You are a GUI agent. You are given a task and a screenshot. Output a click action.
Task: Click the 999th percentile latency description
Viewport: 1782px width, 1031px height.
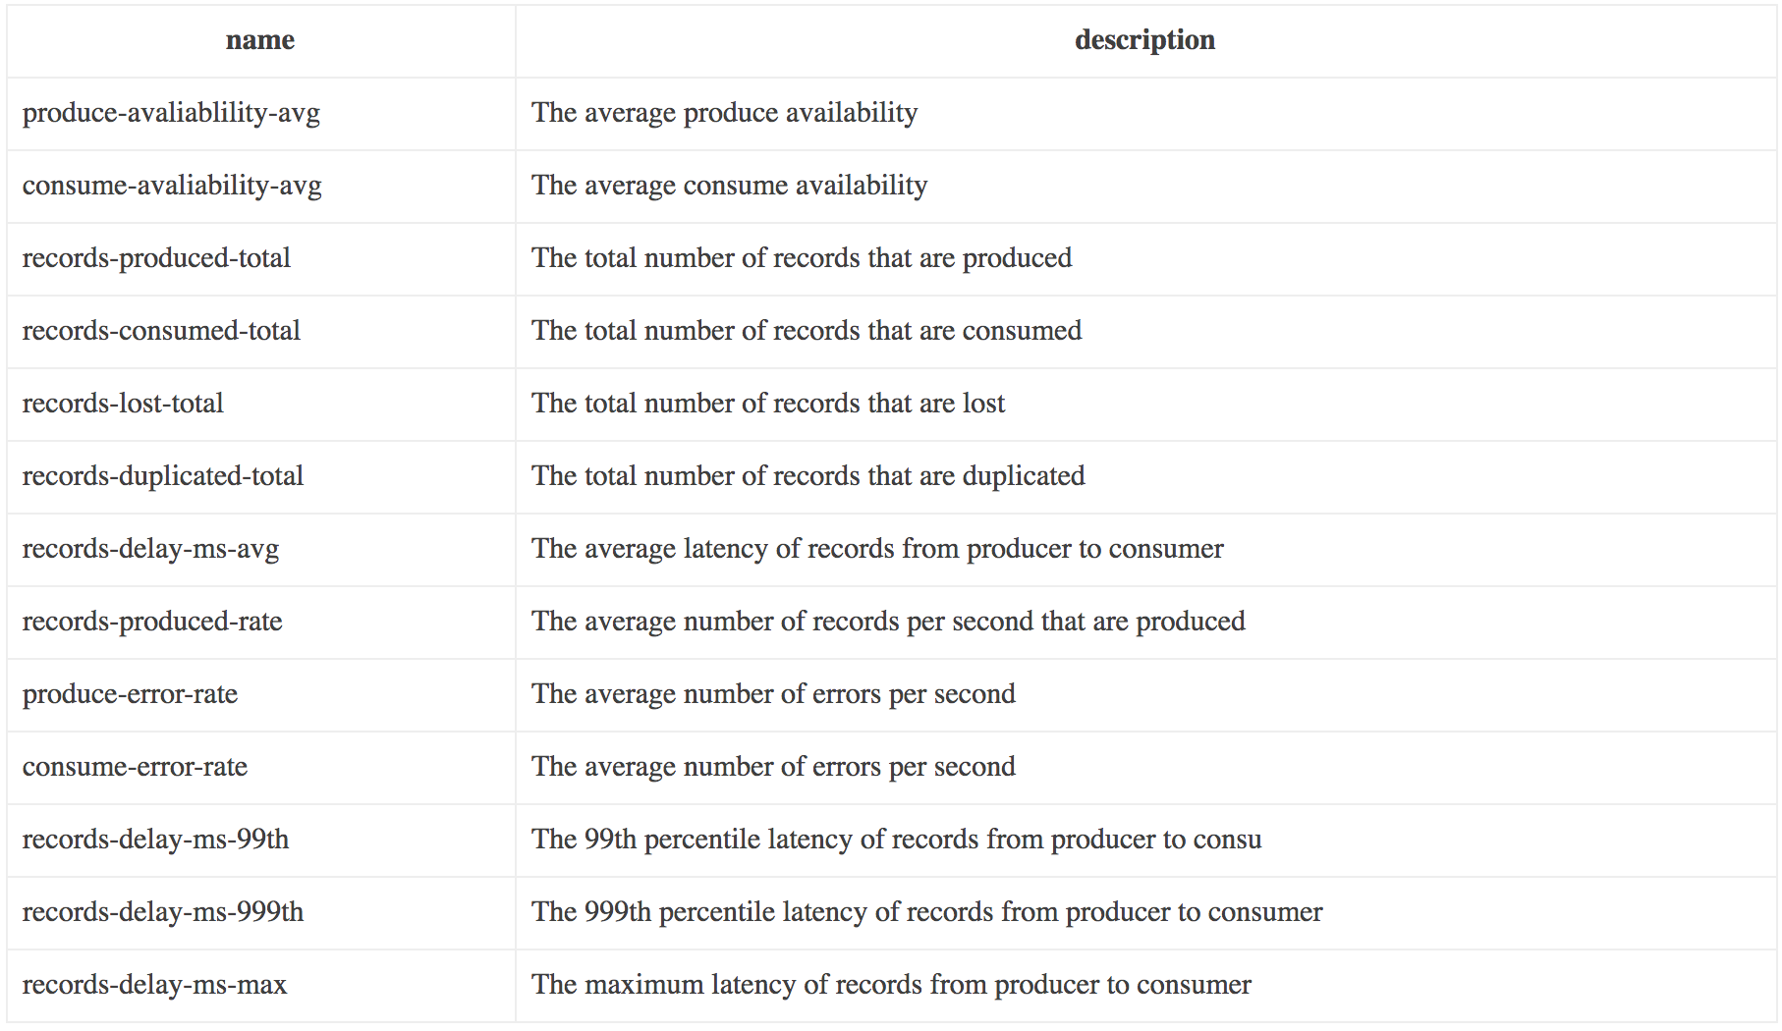click(927, 913)
